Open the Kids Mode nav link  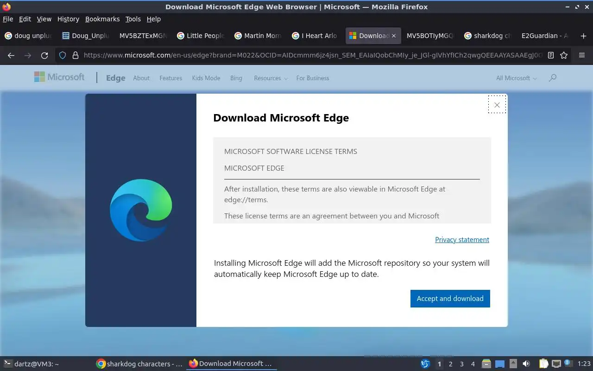pyautogui.click(x=206, y=78)
